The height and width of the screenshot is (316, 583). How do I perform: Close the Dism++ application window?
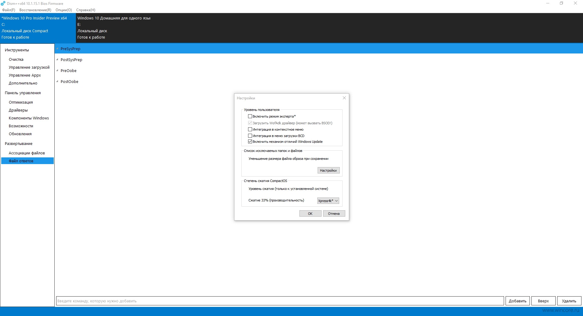coord(575,3)
